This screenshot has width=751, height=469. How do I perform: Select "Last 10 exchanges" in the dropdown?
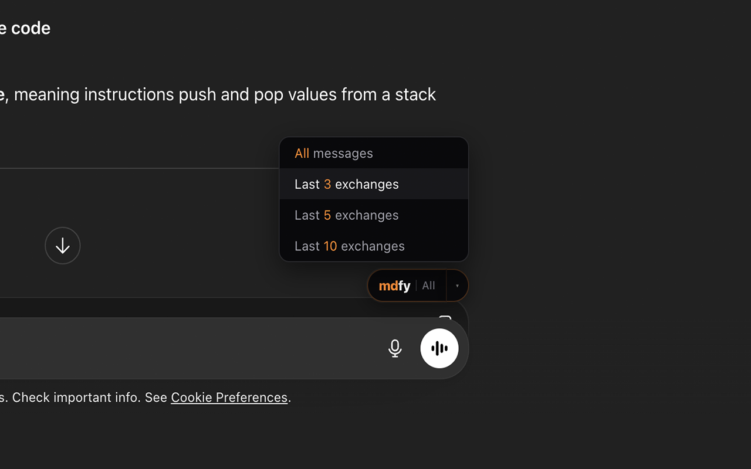pos(374,246)
